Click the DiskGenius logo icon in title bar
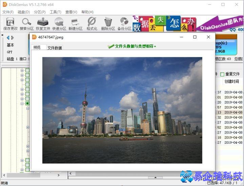Viewport: 244px width, 186px height. tap(5, 4)
